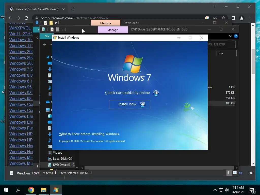Image resolution: width=260 pixels, height=195 pixels.
Task: Open the volume control in system tray
Action: pyautogui.click(x=227, y=190)
